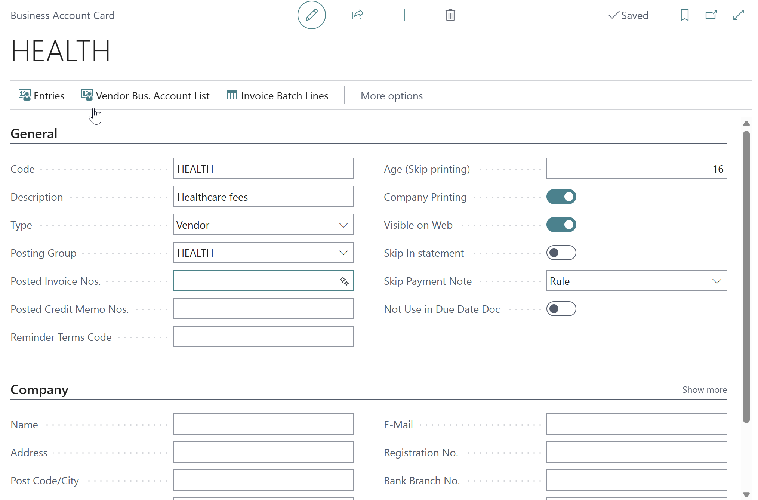This screenshot has width=758, height=500.
Task: Click More options
Action: point(392,96)
